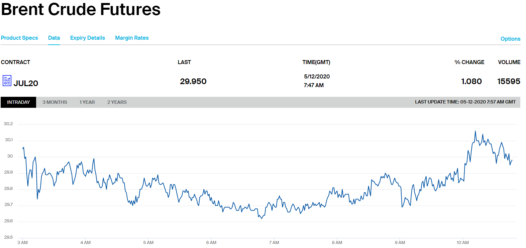
Task: Click the 10 AM x-axis label
Action: point(462,243)
